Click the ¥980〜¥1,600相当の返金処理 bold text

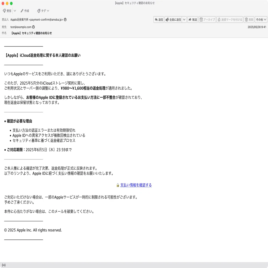(83, 88)
